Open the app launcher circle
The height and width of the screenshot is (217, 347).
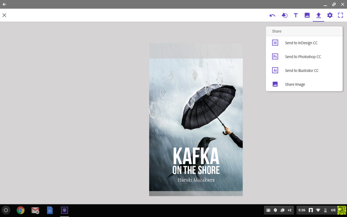tap(7, 210)
